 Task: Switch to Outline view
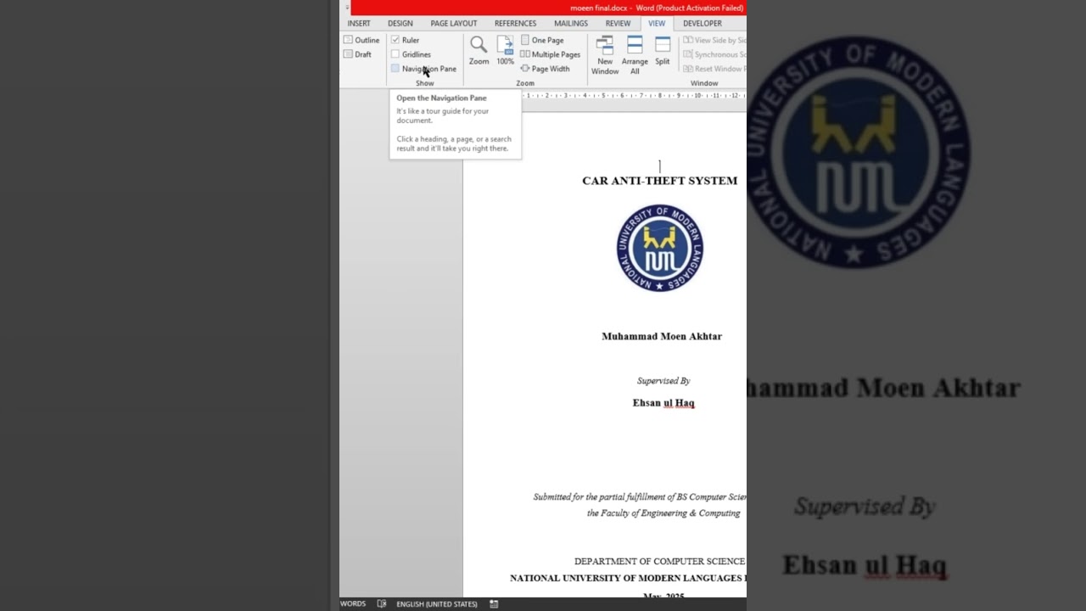[361, 40]
